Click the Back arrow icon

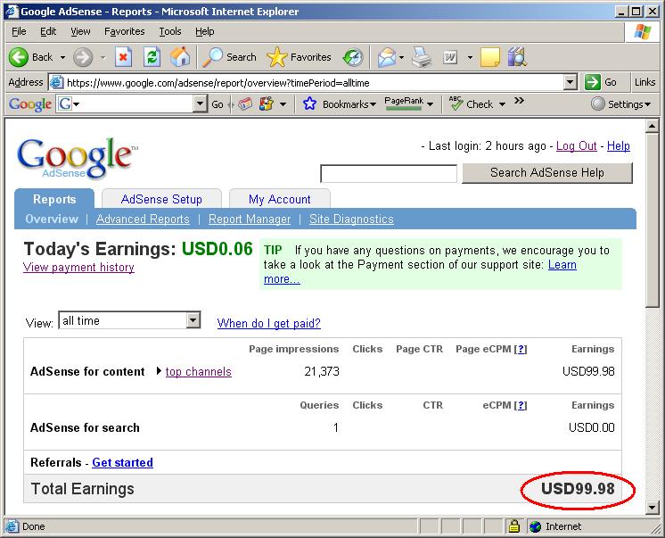(18, 57)
